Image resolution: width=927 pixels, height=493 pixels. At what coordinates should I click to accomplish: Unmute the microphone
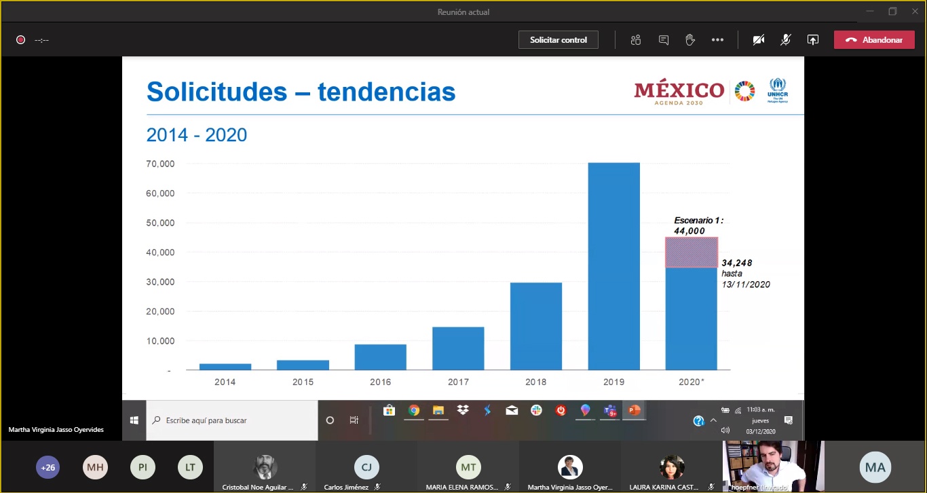(785, 40)
